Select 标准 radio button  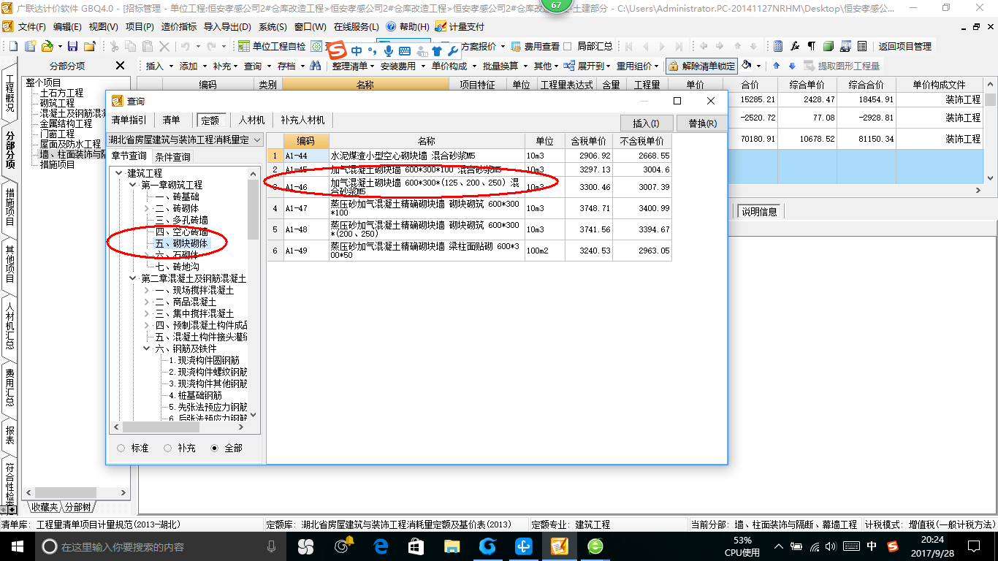point(121,448)
